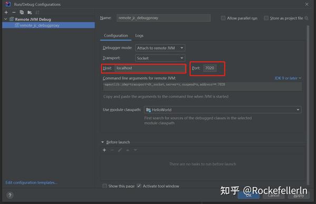Open Debugger mode dropdown
This screenshot has width=316, height=204.
pyautogui.click(x=160, y=48)
